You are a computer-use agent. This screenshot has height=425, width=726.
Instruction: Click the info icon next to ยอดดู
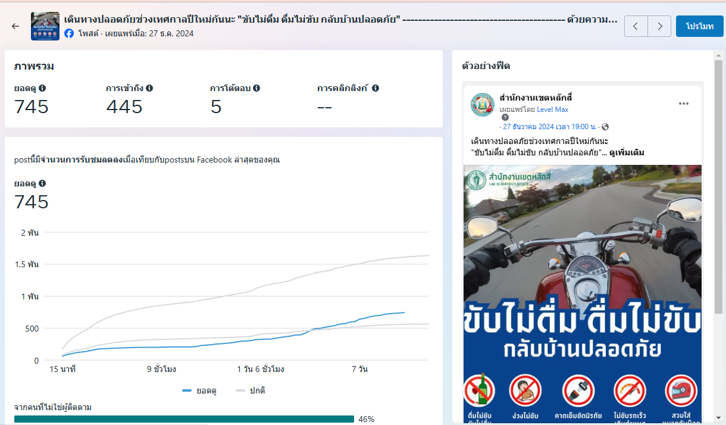point(42,88)
